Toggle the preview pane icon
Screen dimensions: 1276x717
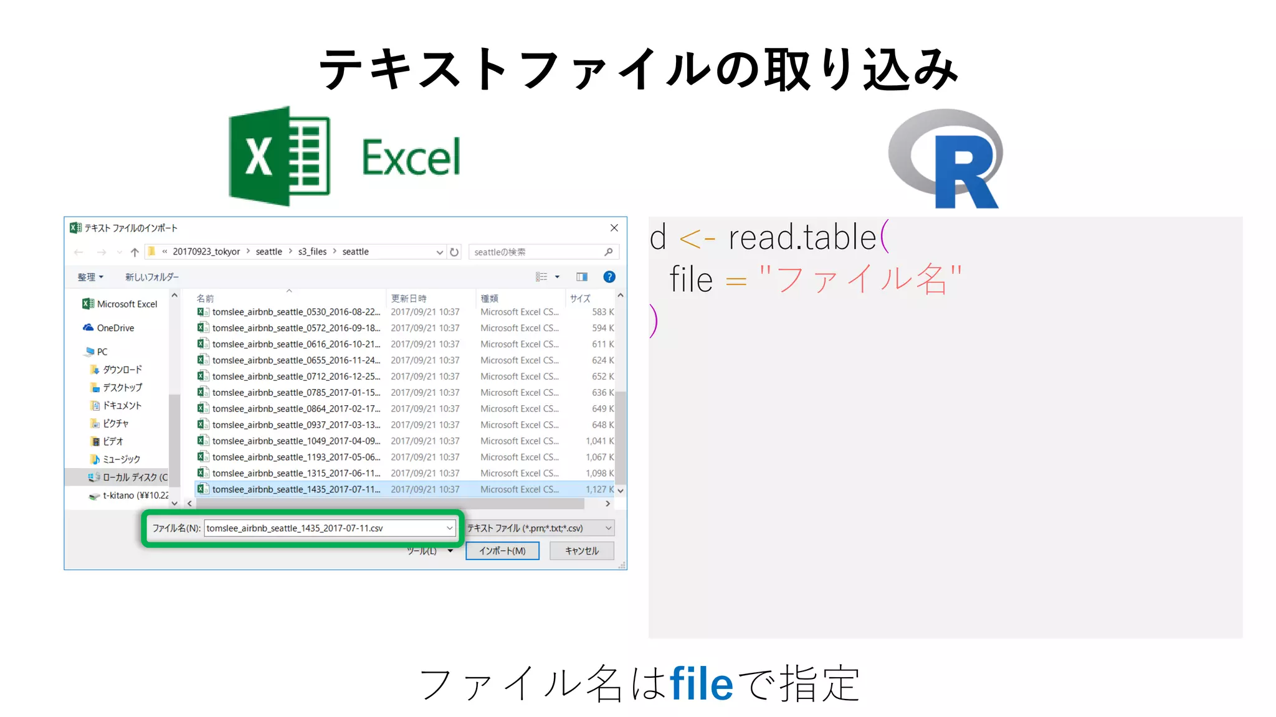tap(582, 277)
